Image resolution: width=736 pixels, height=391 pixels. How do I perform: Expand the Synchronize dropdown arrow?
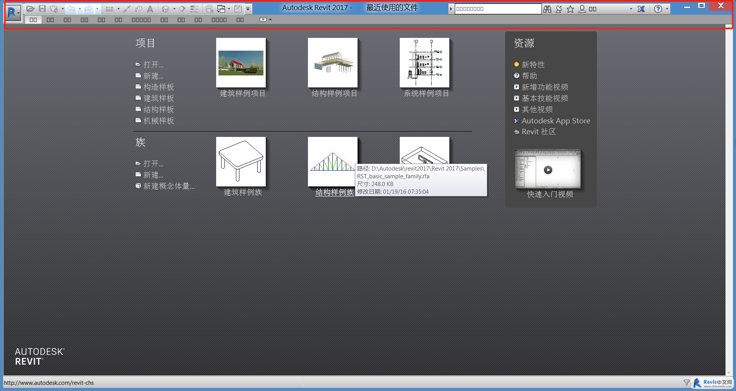62,9
